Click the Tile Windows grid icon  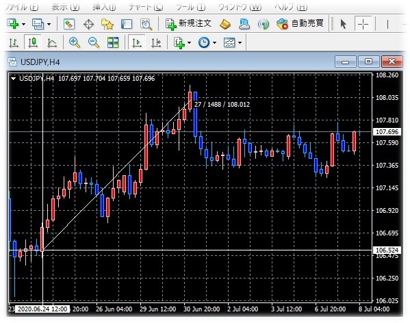(x=113, y=42)
